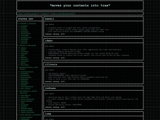Open michigan from the states nav
This screenshot has width=160, height=120.
pos(25,73)
